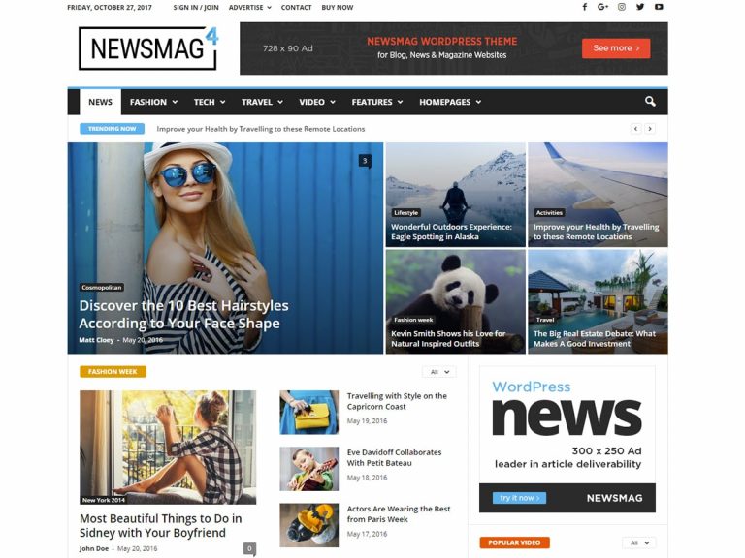The width and height of the screenshot is (745, 558).
Task: Open Matt Cloey author link
Action: (x=96, y=340)
